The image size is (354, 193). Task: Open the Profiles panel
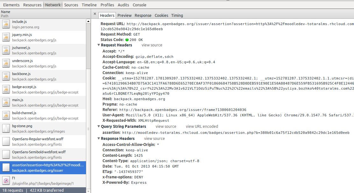(x=107, y=5)
